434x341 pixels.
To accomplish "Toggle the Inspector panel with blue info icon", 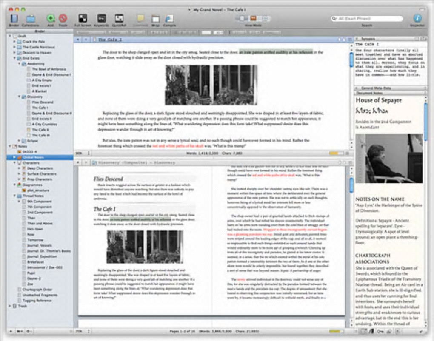I will [x=417, y=18].
